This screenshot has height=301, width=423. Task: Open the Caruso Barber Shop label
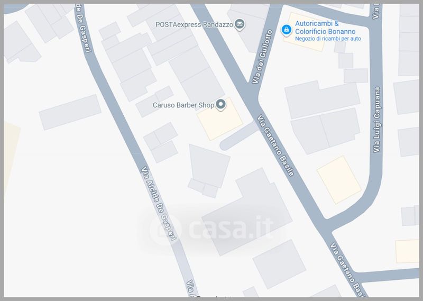coord(183,105)
